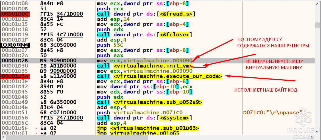Select the push virtualmachine.D071C0 instruction
Image resolution: width=321 pixels, height=140 pixels.
(140, 112)
